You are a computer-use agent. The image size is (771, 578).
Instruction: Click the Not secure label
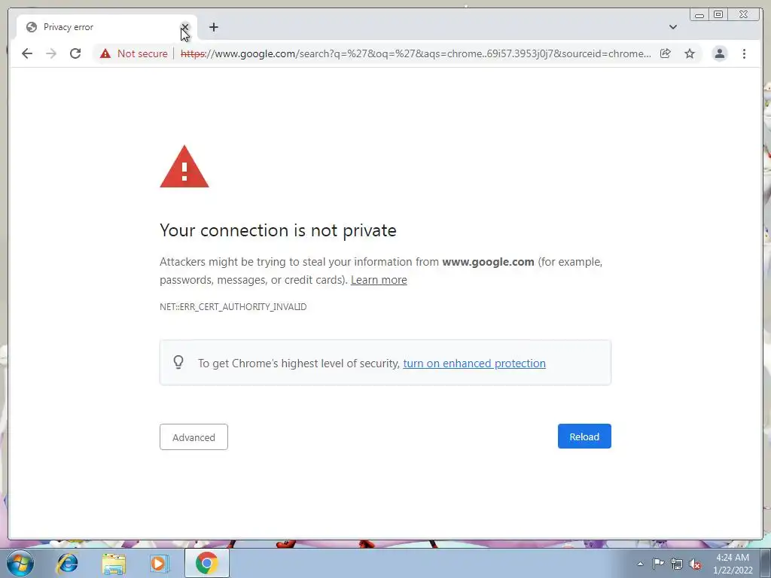pos(142,53)
